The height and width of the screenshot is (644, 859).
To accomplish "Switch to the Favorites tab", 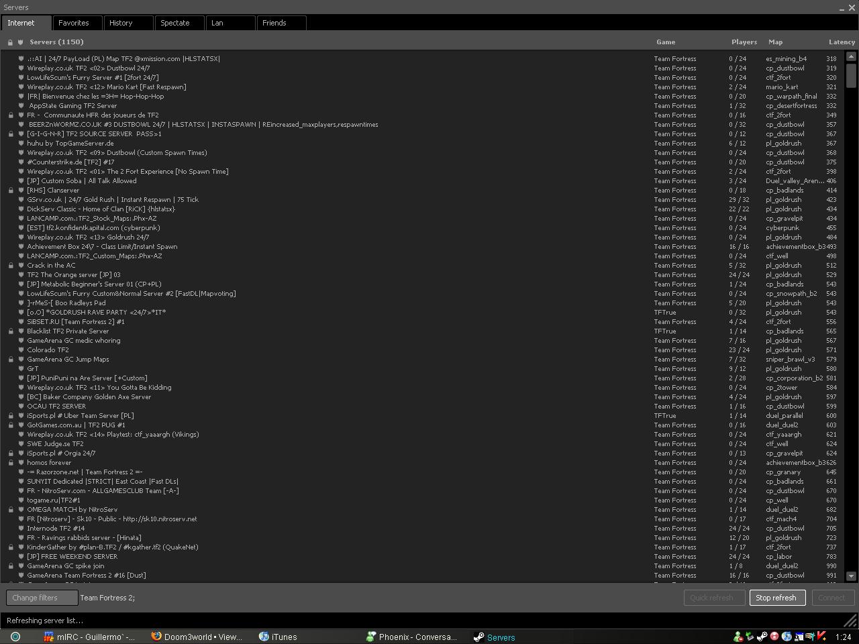I will [77, 23].
